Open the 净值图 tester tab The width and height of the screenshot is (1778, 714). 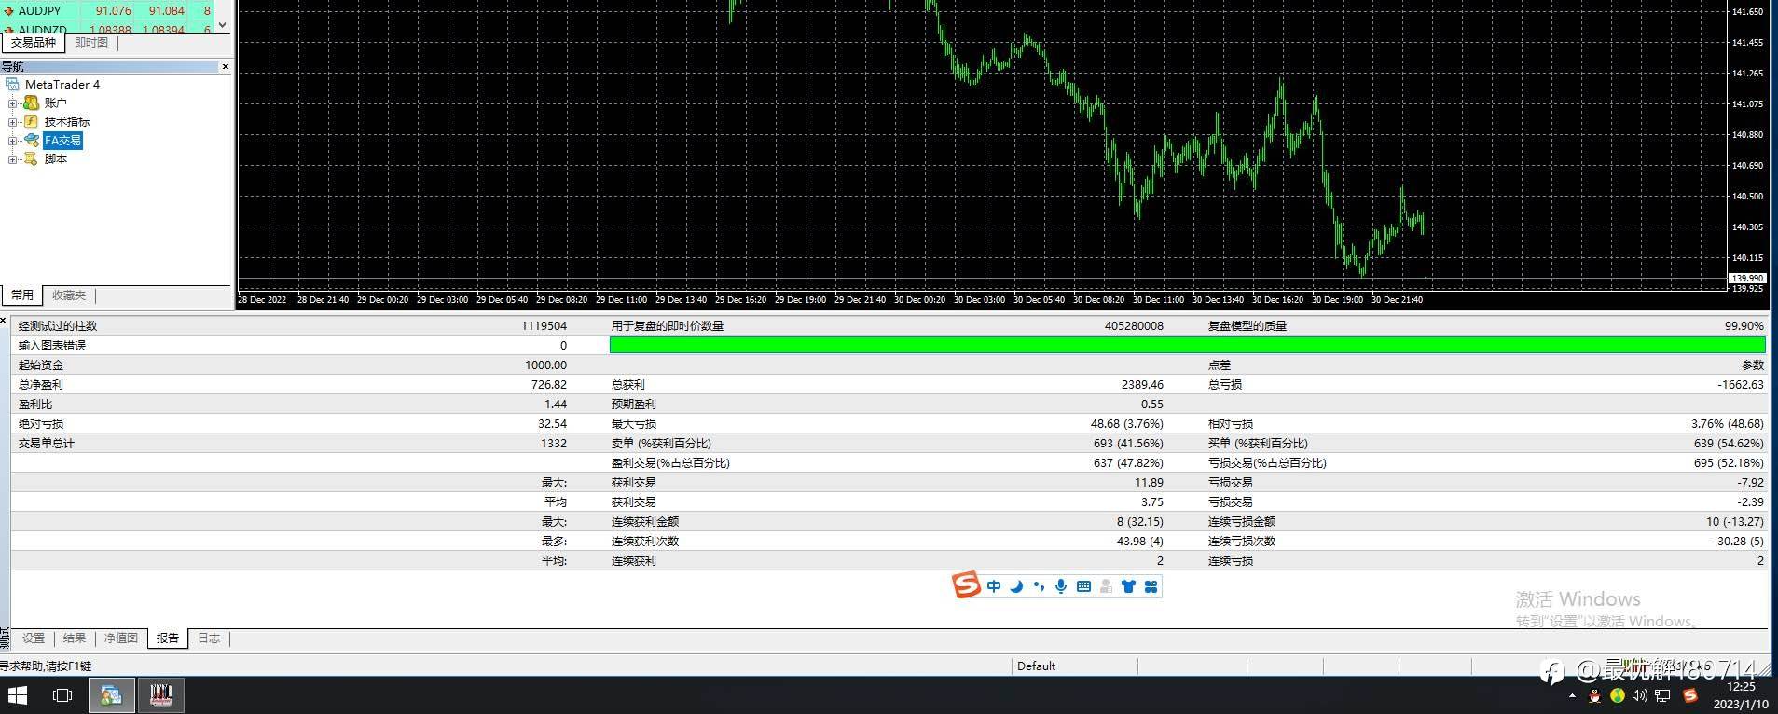121,638
